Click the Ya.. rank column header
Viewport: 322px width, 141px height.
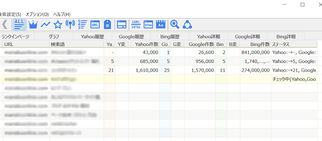point(110,44)
